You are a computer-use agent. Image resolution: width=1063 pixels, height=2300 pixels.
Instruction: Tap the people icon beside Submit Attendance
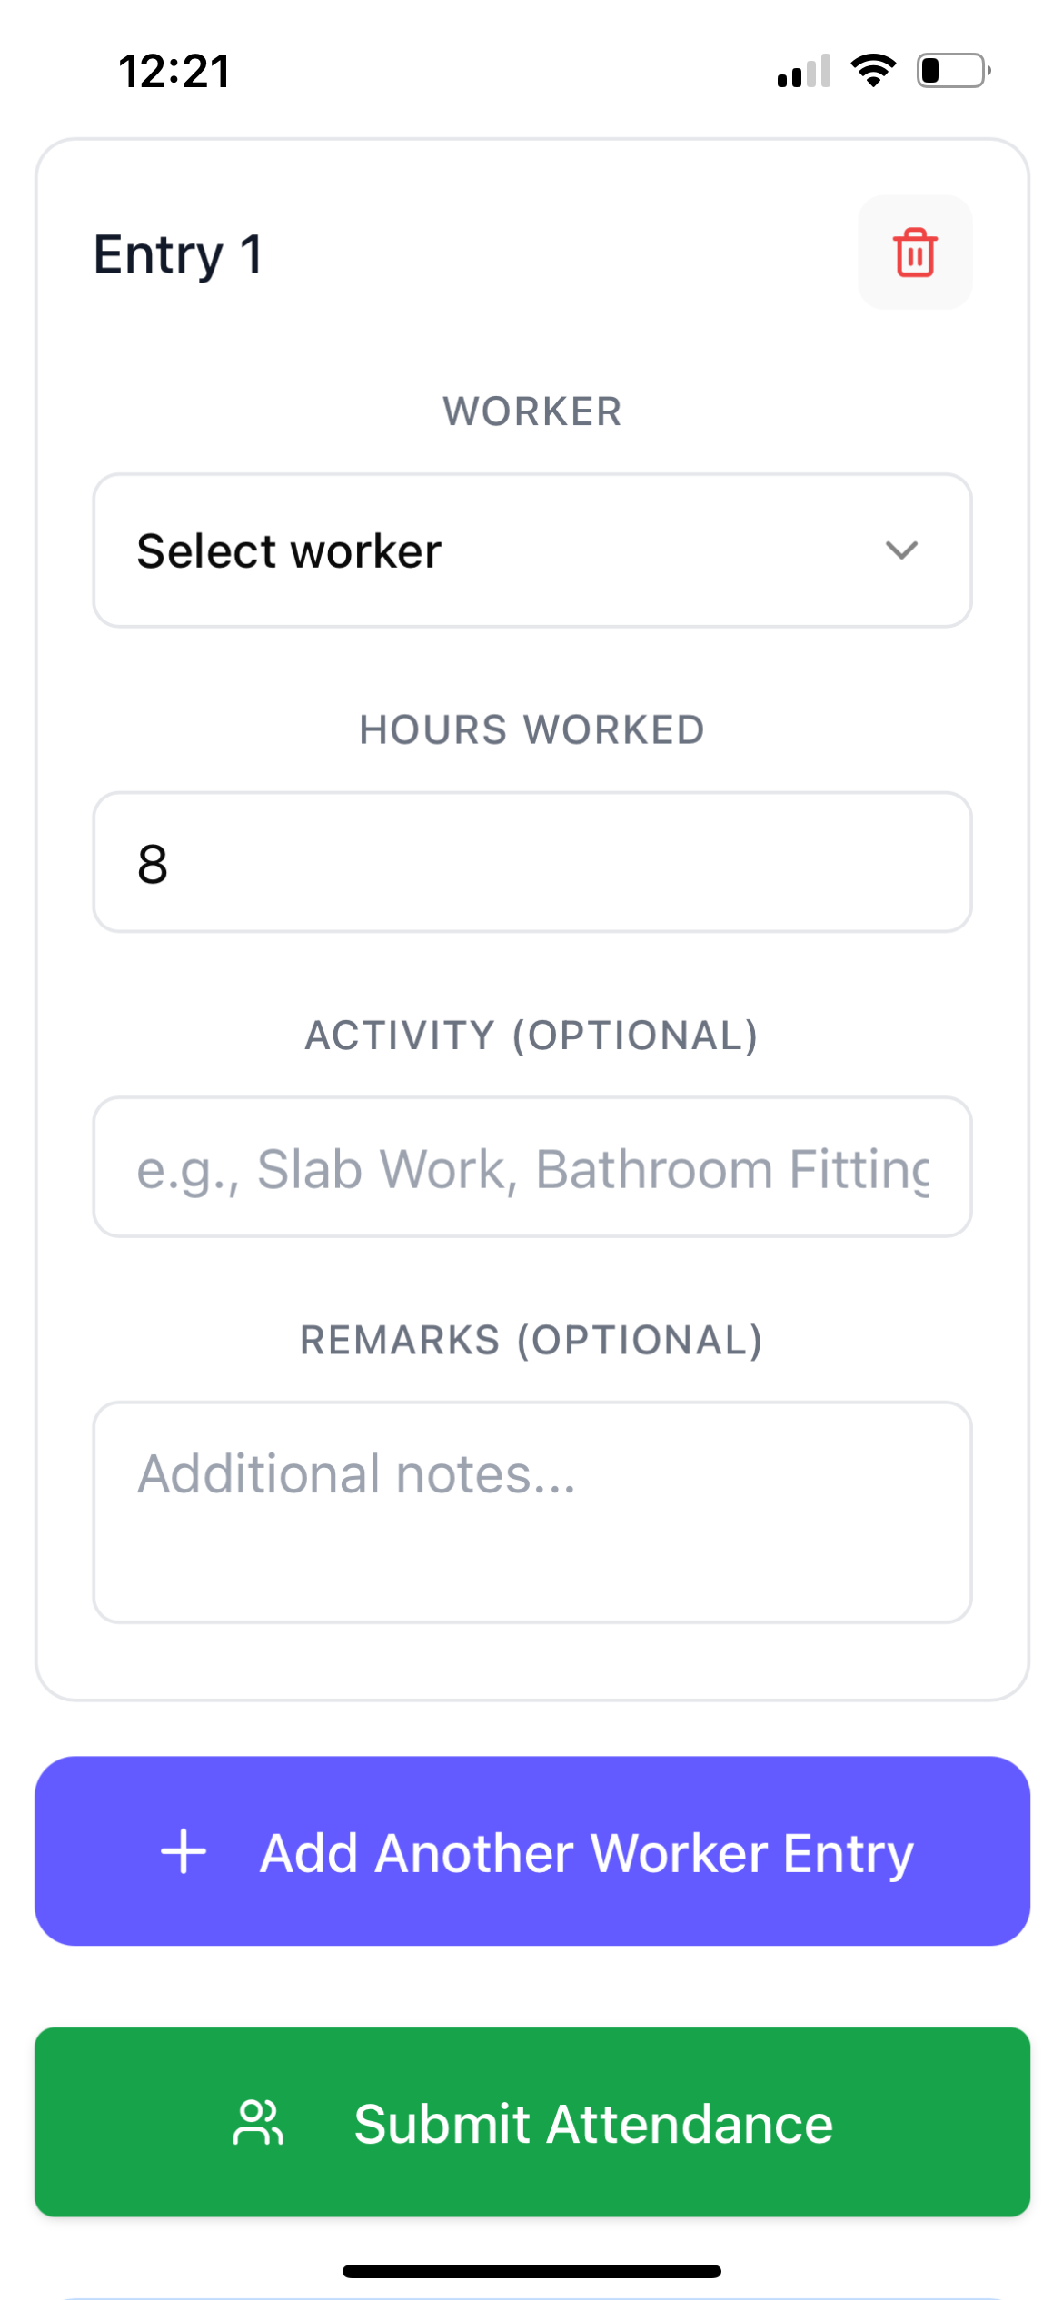tap(258, 2123)
